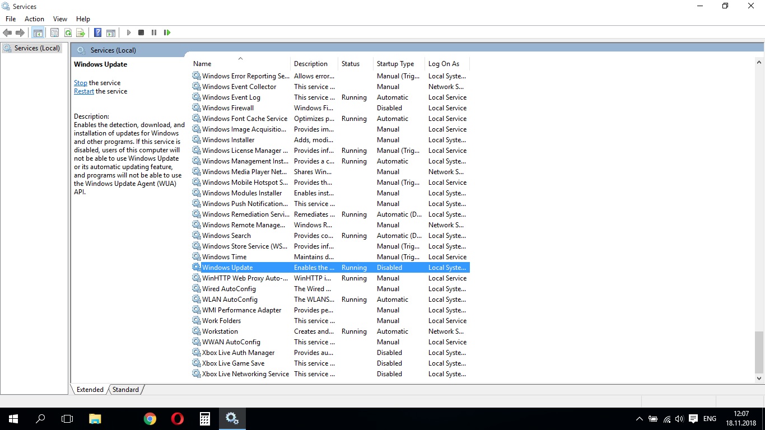Click the vertical scrollbar down arrow
Viewport: 765px width, 430px height.
759,378
